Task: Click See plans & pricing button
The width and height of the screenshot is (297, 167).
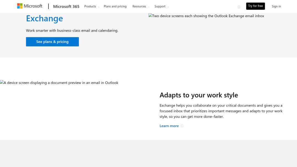Action: point(52,41)
